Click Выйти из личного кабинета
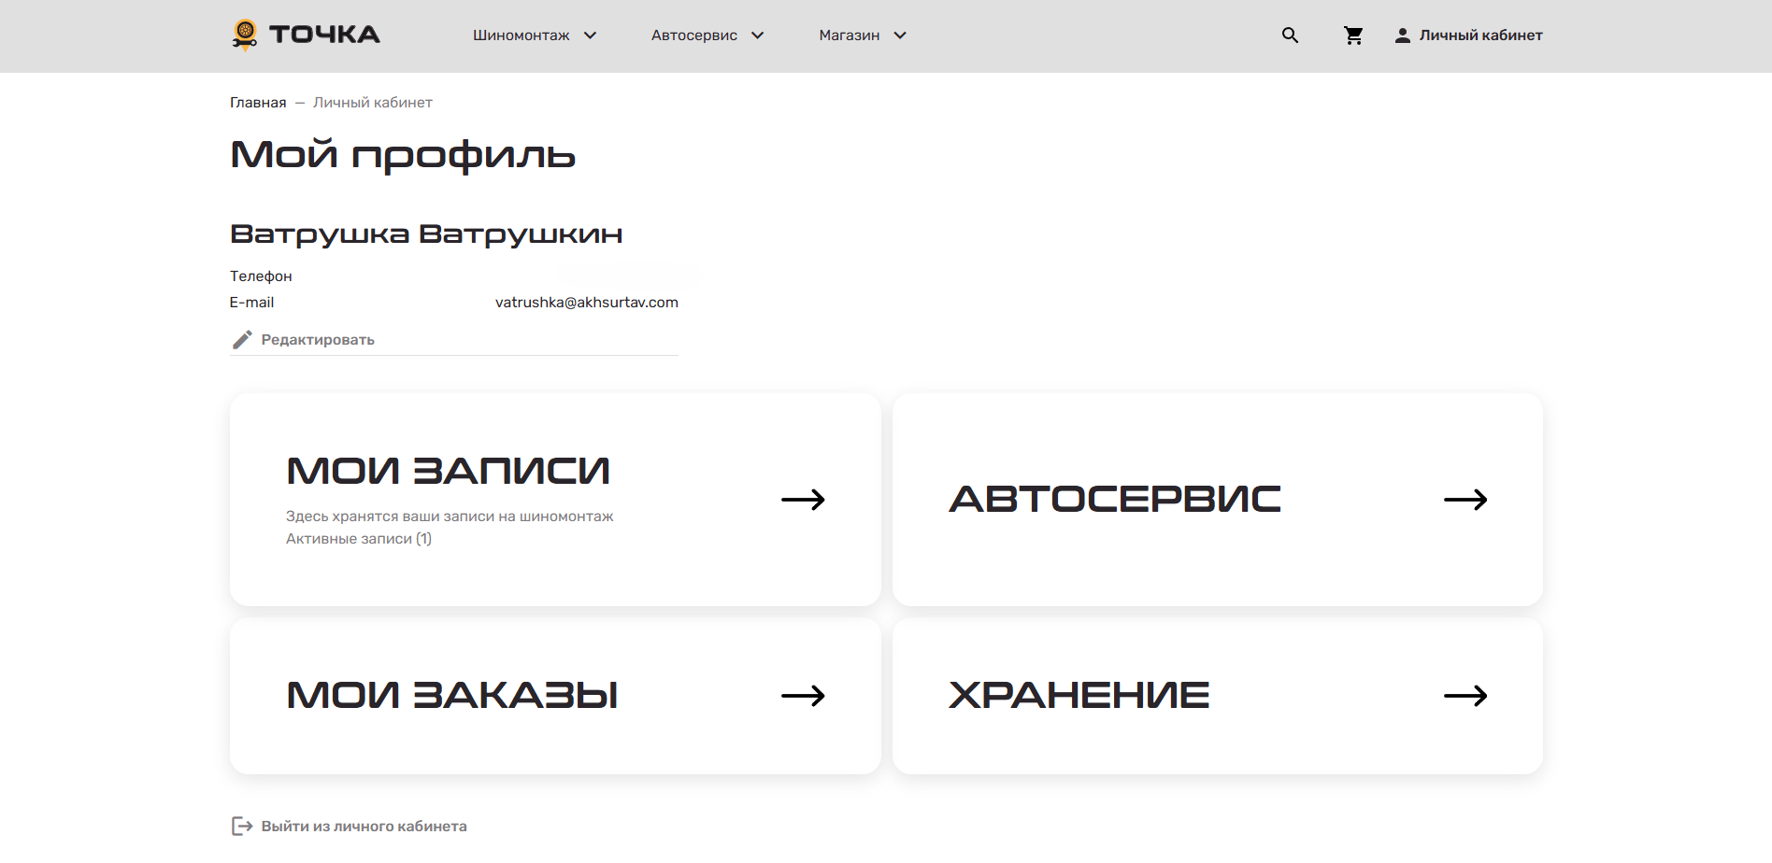 tap(364, 827)
